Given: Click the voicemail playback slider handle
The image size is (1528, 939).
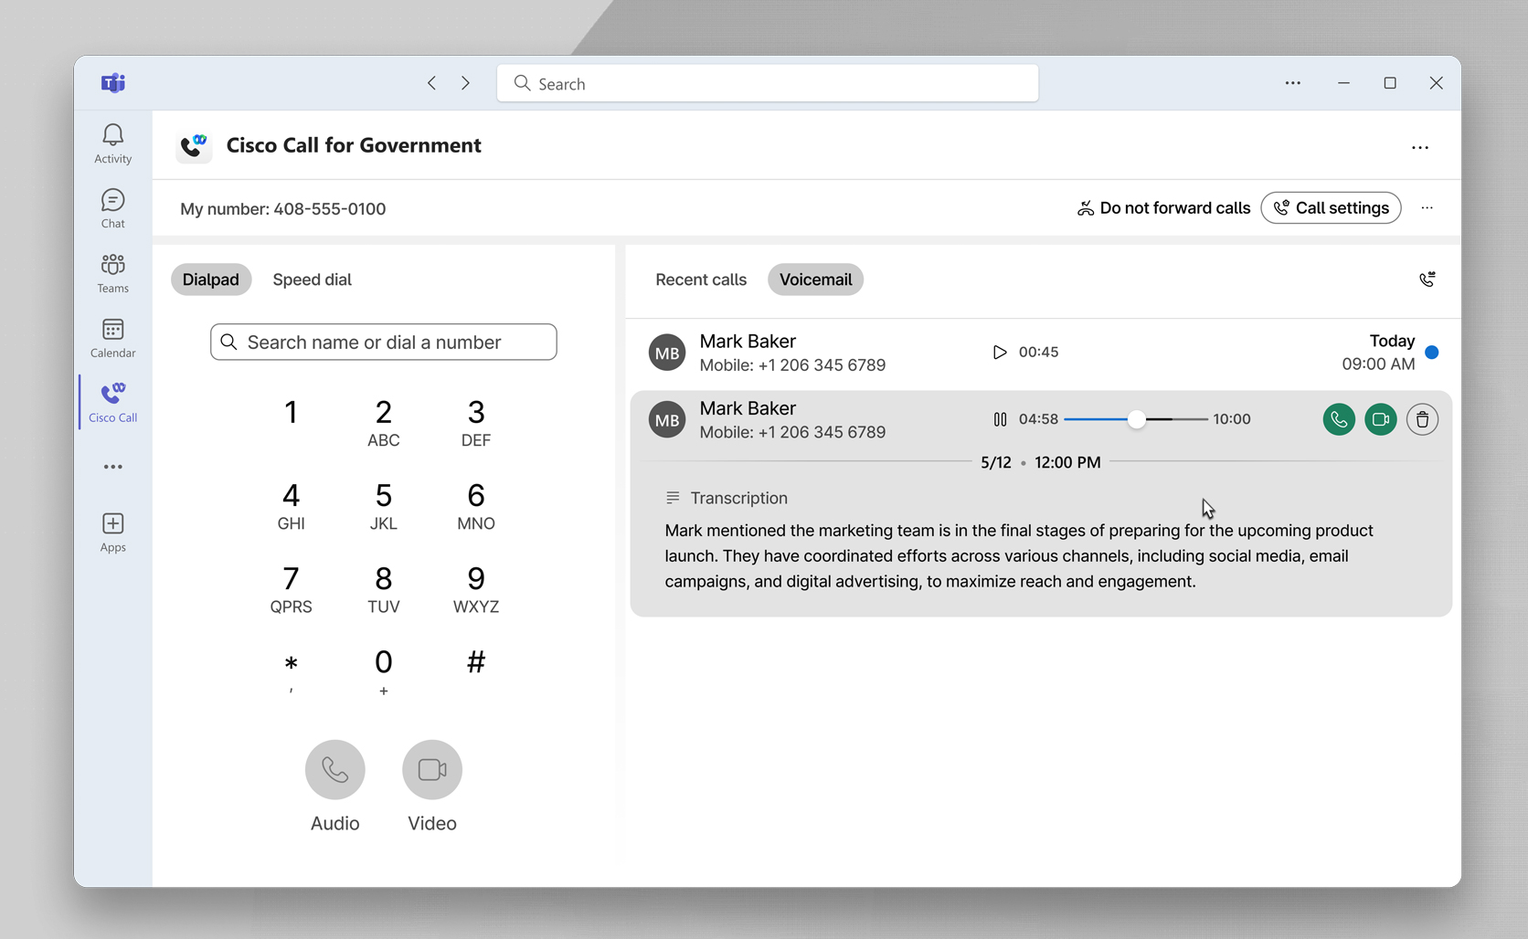Looking at the screenshot, I should [1136, 419].
